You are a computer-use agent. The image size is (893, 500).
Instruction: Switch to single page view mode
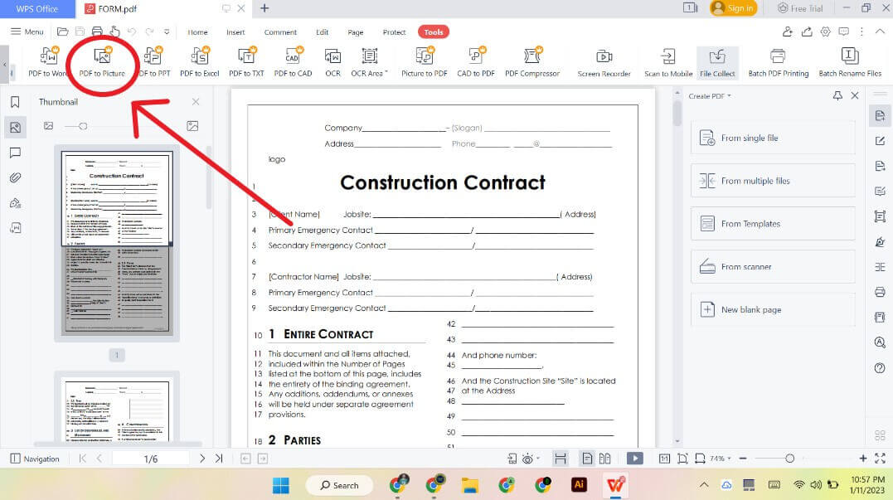(x=587, y=457)
